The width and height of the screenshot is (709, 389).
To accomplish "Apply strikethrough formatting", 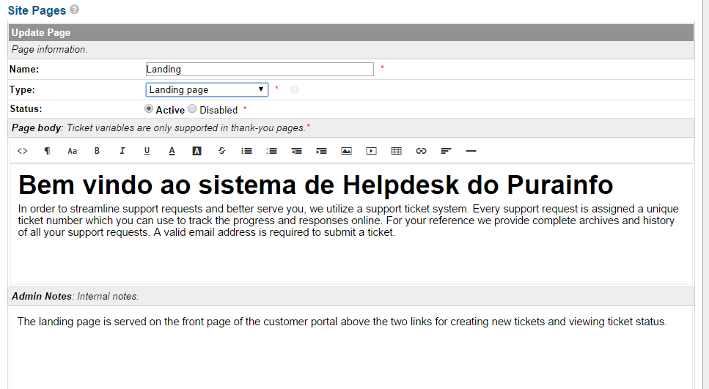I will [x=221, y=151].
